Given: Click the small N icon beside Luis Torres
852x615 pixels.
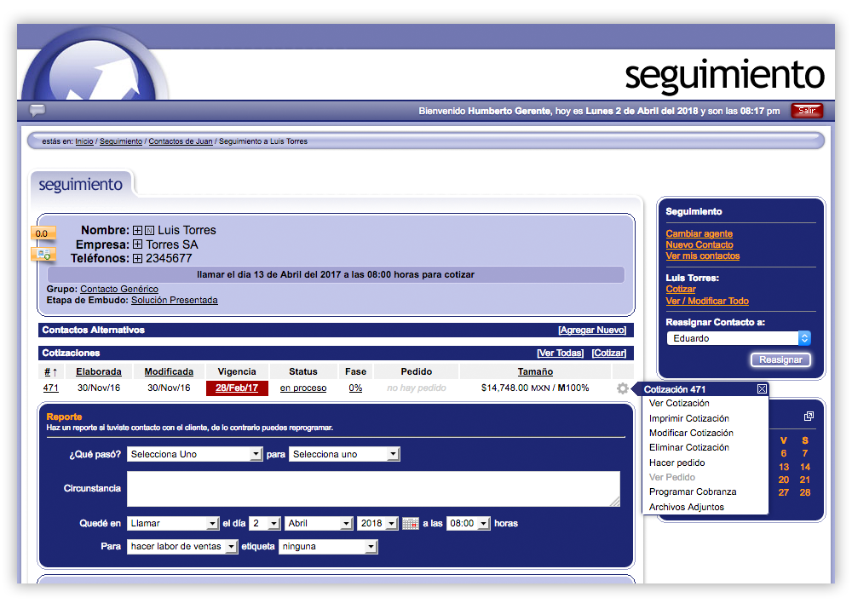Looking at the screenshot, I should (149, 231).
